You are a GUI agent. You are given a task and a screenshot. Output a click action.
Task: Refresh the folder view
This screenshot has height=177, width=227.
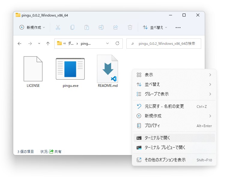[117, 43]
